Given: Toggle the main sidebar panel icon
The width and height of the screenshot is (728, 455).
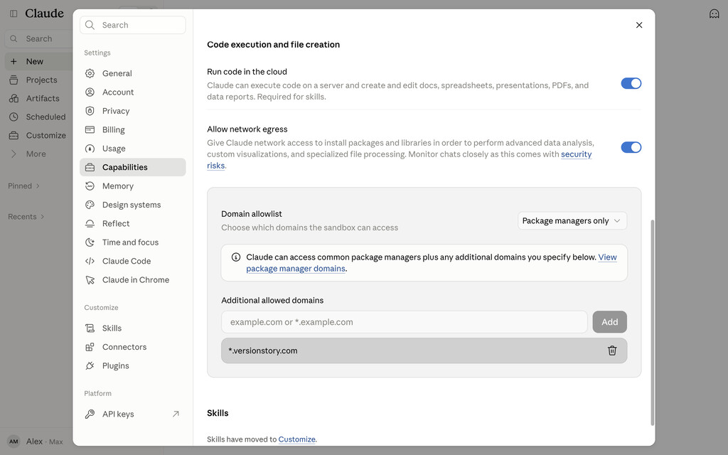Looking at the screenshot, I should click(14, 14).
